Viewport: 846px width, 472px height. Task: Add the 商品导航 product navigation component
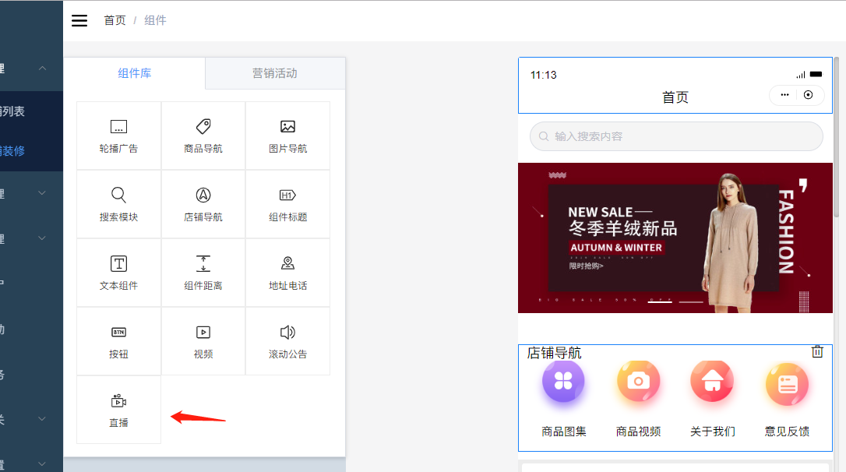point(203,136)
